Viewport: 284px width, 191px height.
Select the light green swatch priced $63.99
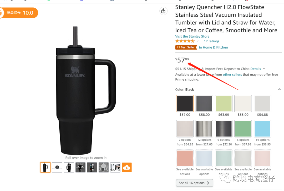(x=224, y=103)
